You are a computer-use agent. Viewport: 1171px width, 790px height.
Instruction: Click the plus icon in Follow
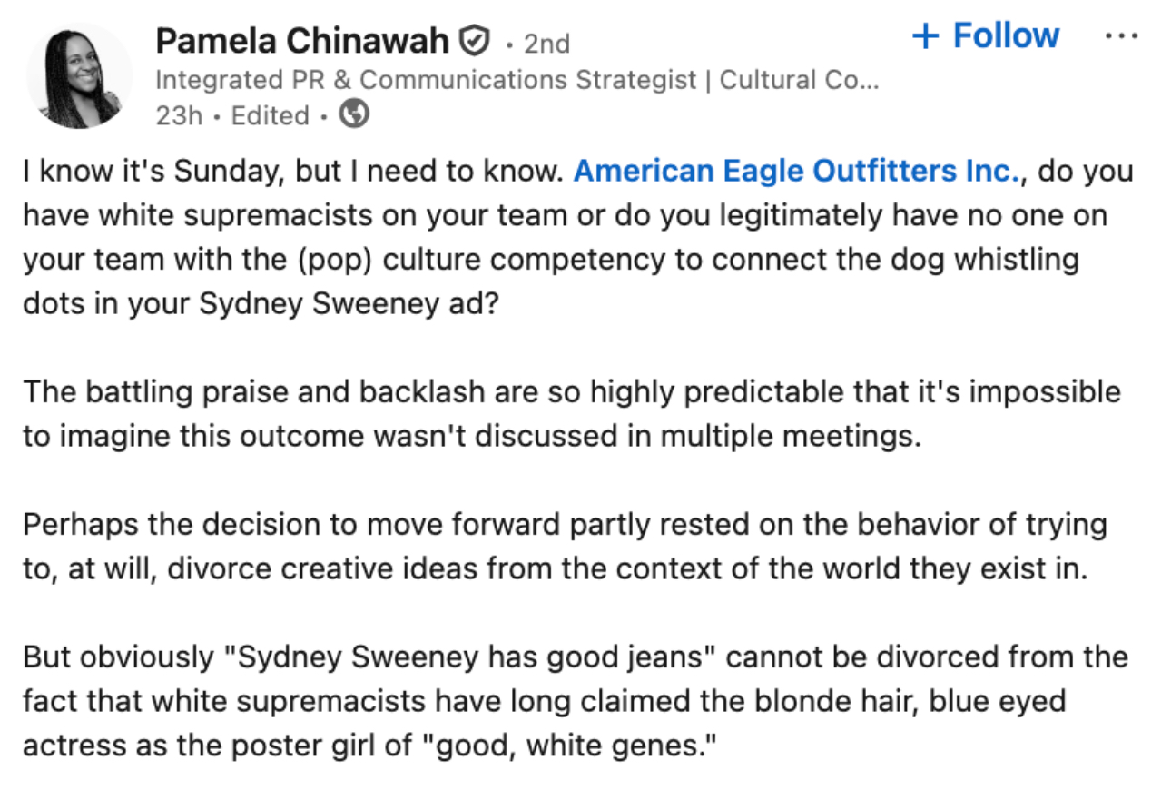tap(925, 36)
